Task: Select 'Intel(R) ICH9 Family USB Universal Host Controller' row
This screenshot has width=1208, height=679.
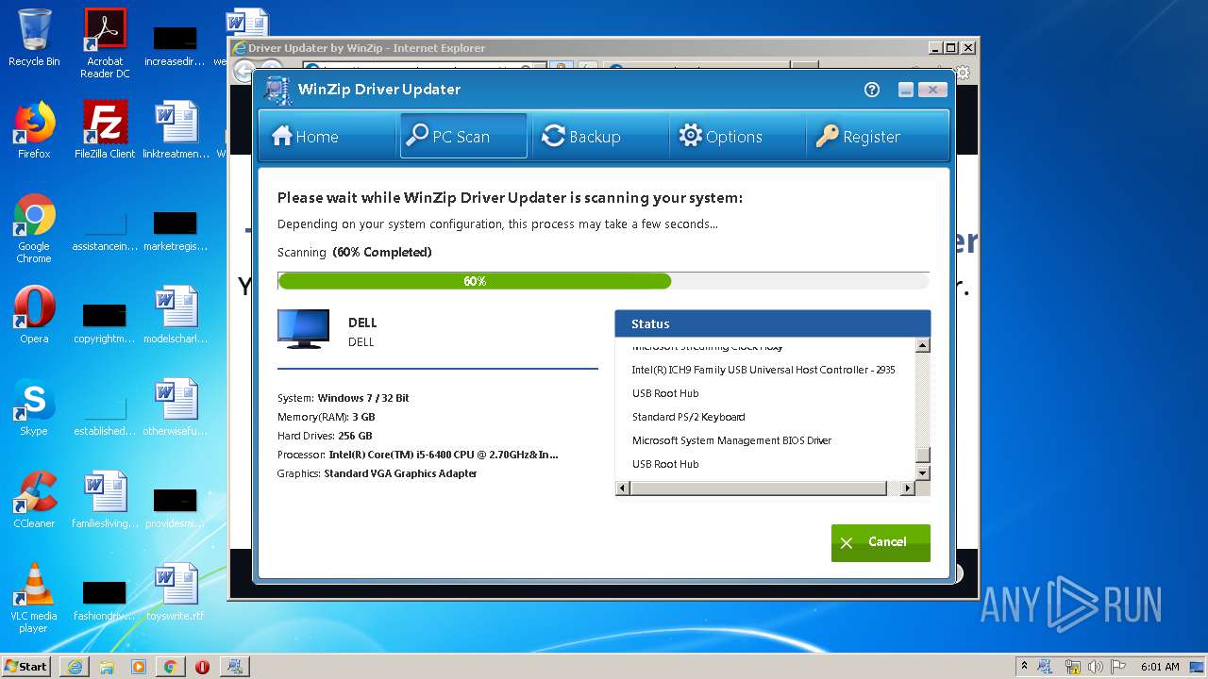Action: pyautogui.click(x=763, y=370)
